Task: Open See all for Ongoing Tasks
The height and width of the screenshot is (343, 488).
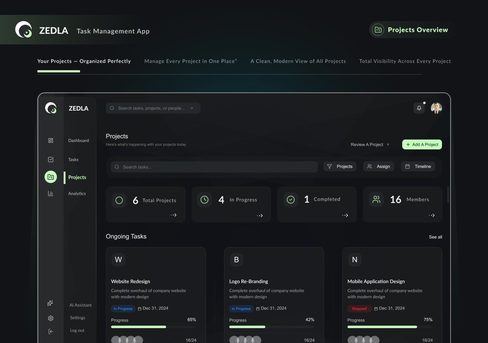Action: pos(435,236)
